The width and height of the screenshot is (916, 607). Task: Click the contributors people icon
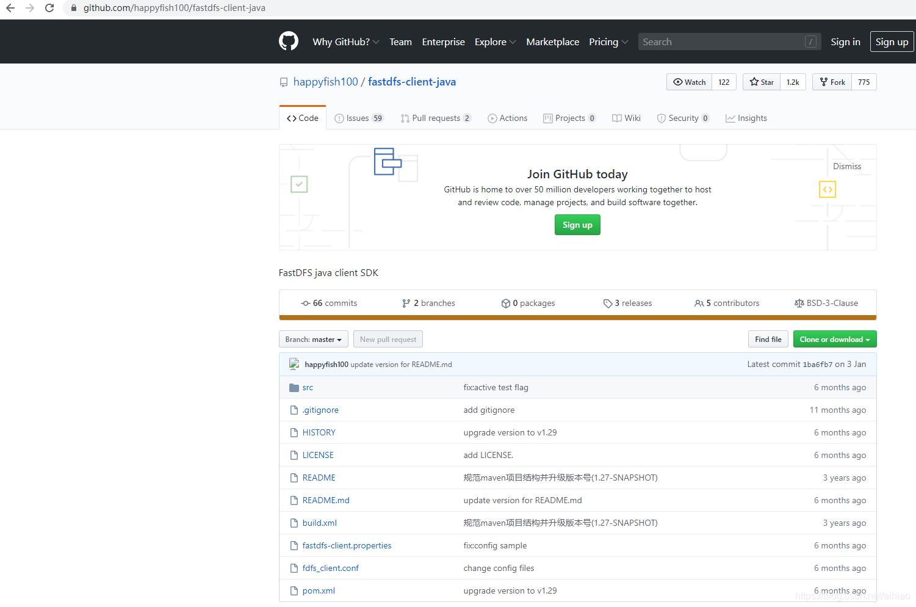tap(699, 303)
